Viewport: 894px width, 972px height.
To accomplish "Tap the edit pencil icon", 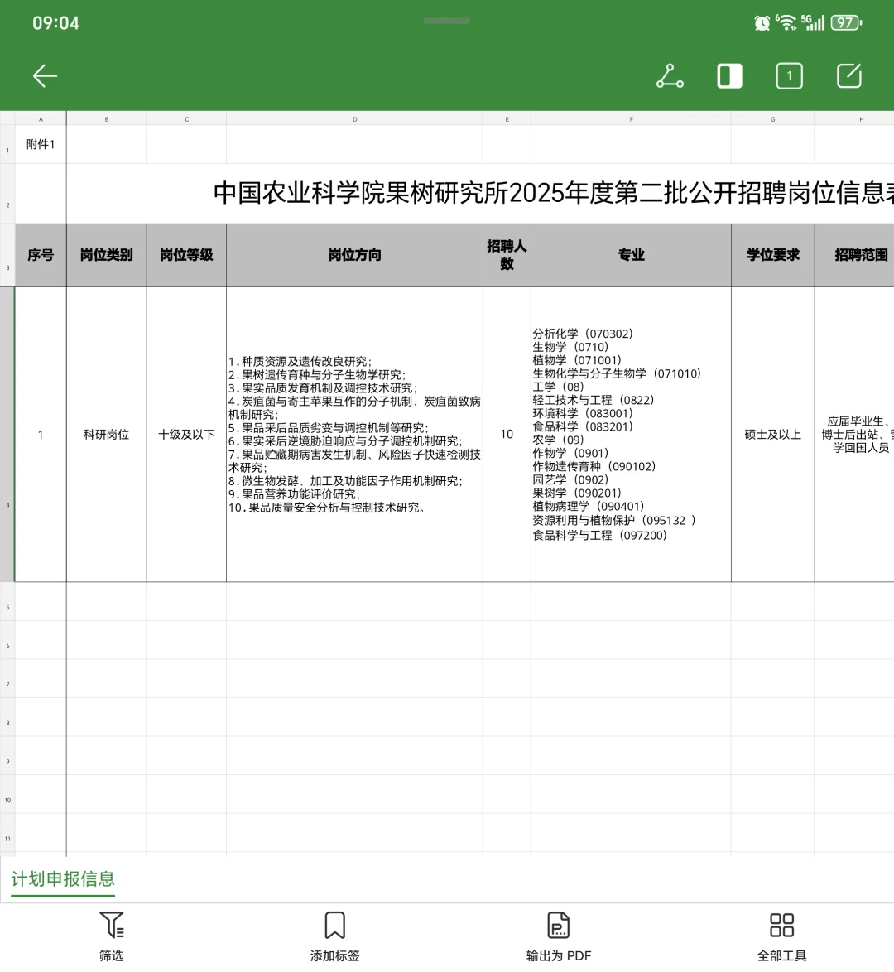I will click(x=848, y=76).
